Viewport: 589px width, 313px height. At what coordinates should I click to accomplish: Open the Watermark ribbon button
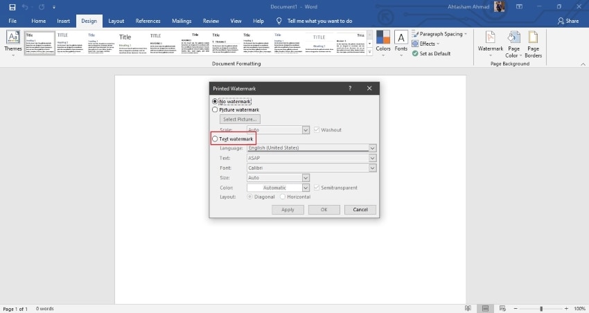coord(490,44)
